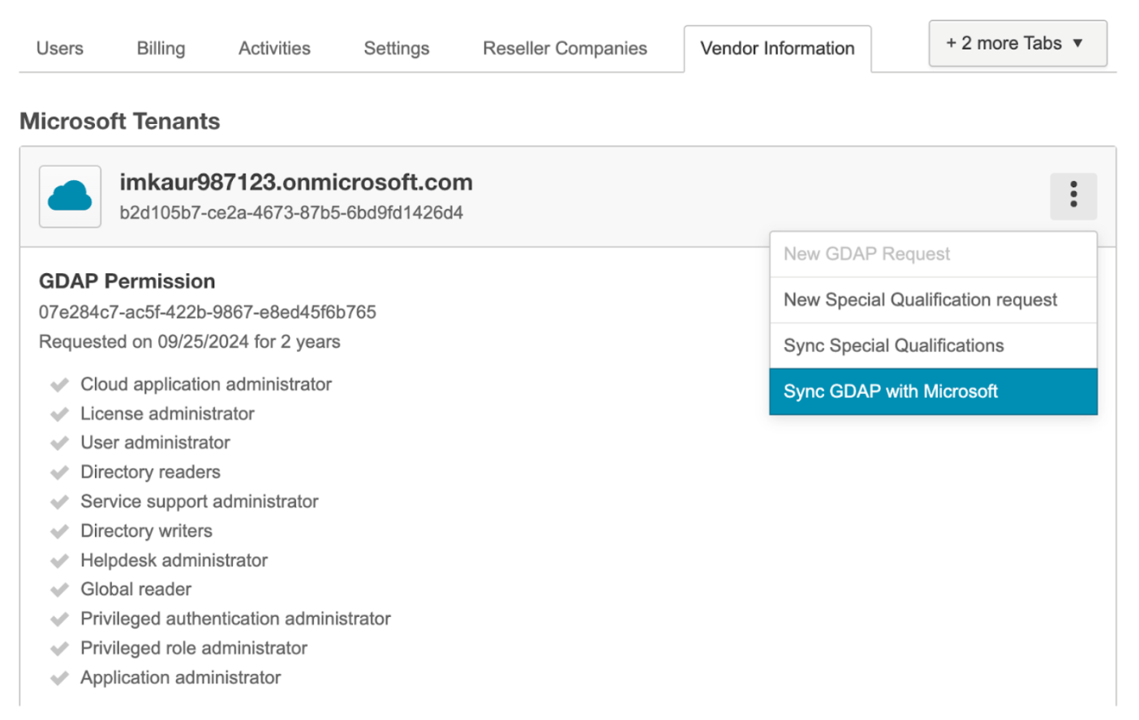Click checkmark beside Directory readers
This screenshot has width=1139, height=720.
point(59,473)
